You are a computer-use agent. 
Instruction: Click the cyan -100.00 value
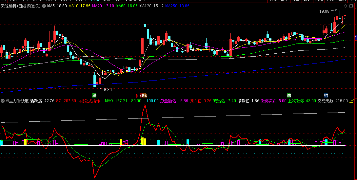pyautogui.click(x=152, y=101)
